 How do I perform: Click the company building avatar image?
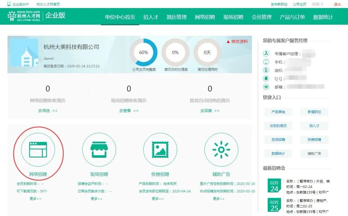24,52
